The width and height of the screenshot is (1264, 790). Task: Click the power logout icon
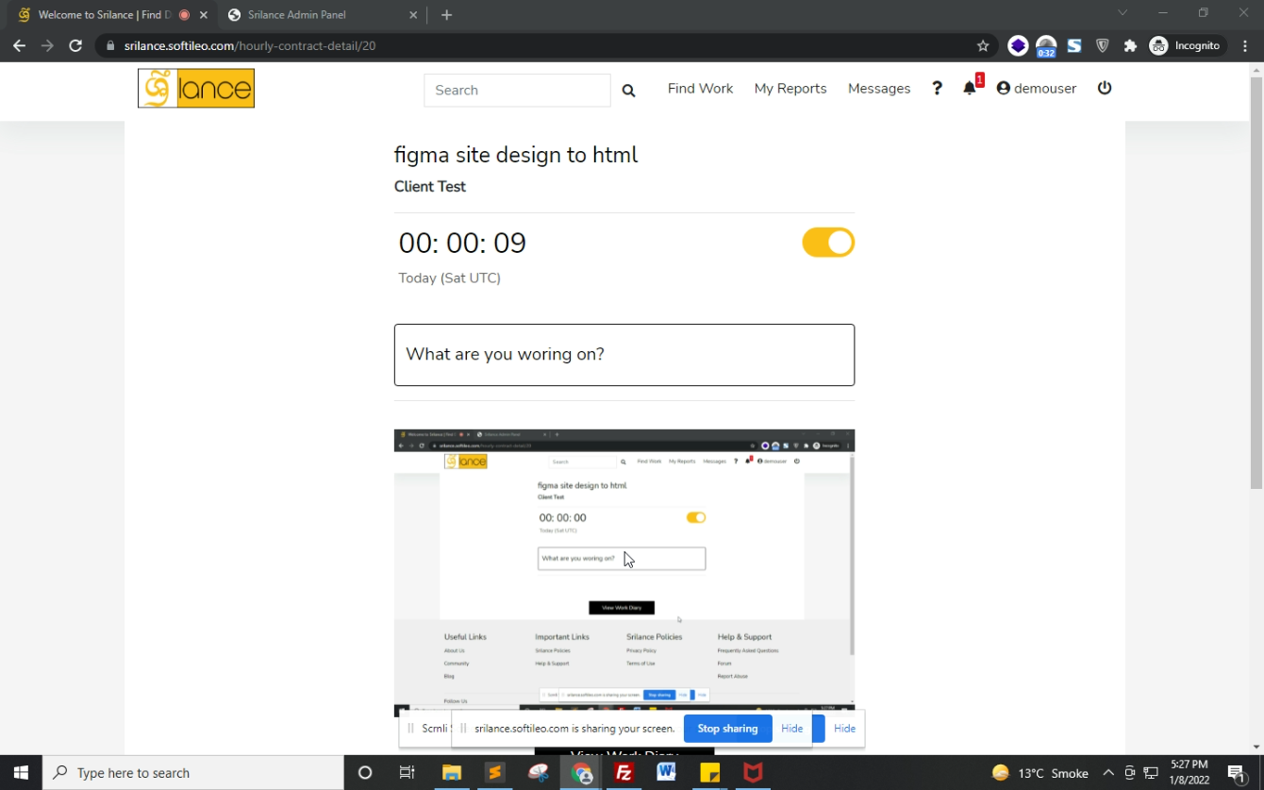pos(1105,88)
